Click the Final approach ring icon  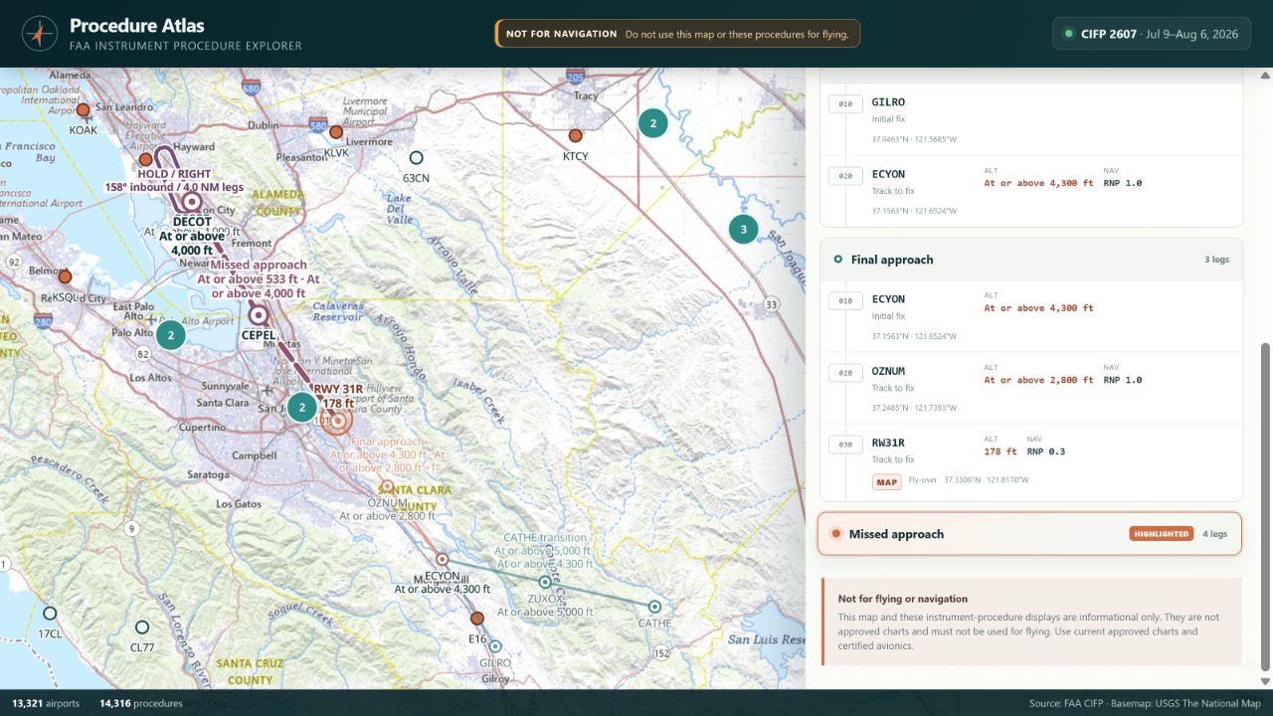tap(838, 260)
